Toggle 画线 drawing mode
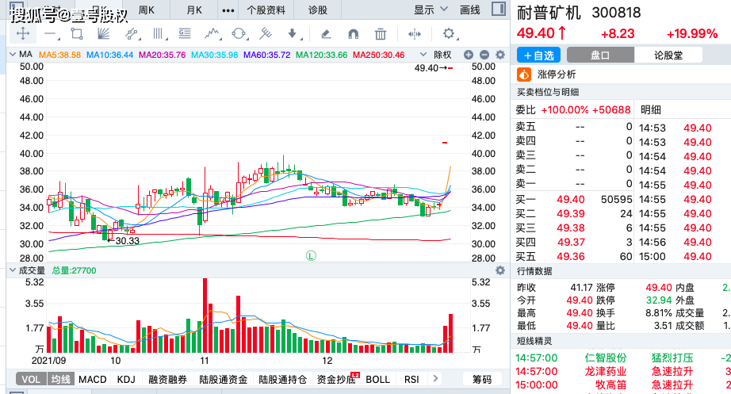731x394 pixels. point(470,10)
